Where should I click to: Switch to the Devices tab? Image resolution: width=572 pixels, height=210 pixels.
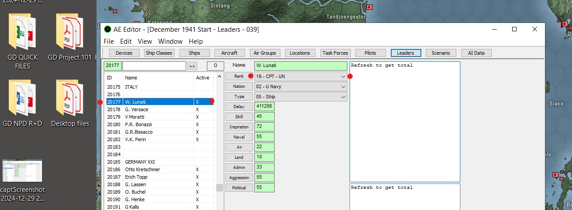pyautogui.click(x=124, y=53)
